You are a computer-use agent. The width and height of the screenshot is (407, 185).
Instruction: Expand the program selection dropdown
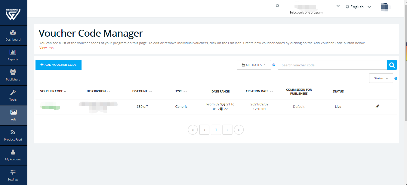338,6
